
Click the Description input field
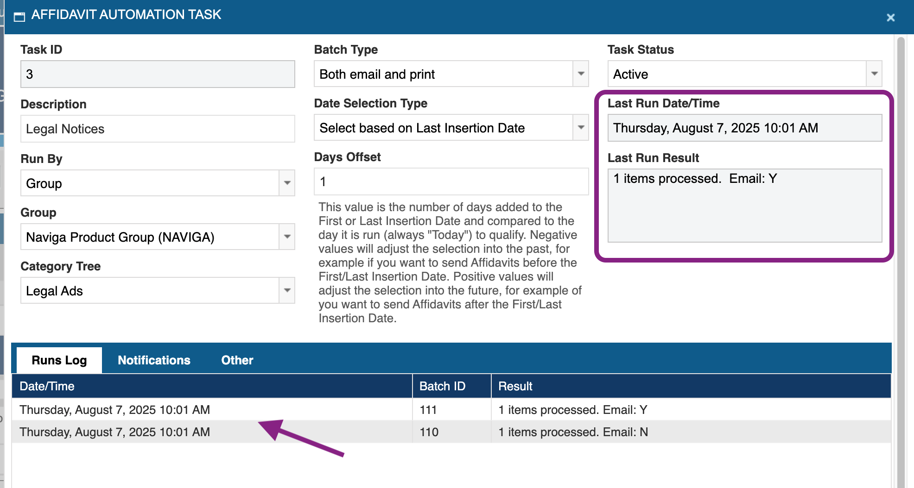click(x=158, y=129)
